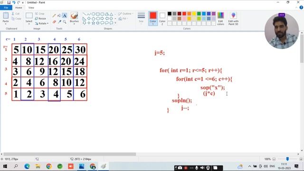Screen dimensions: 304x171
Task: Expand the Select dropdown arrow
Action: pyautogui.click(x=29, y=24)
